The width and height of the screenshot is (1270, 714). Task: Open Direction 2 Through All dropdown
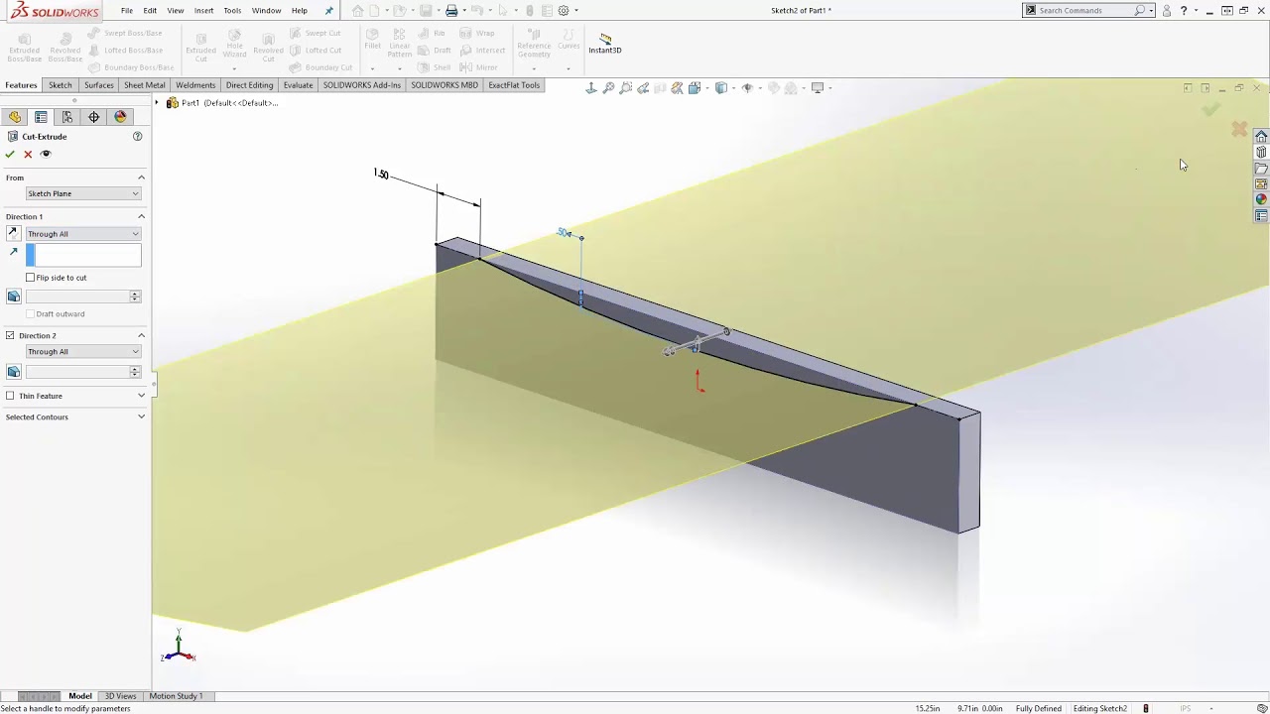click(x=83, y=351)
